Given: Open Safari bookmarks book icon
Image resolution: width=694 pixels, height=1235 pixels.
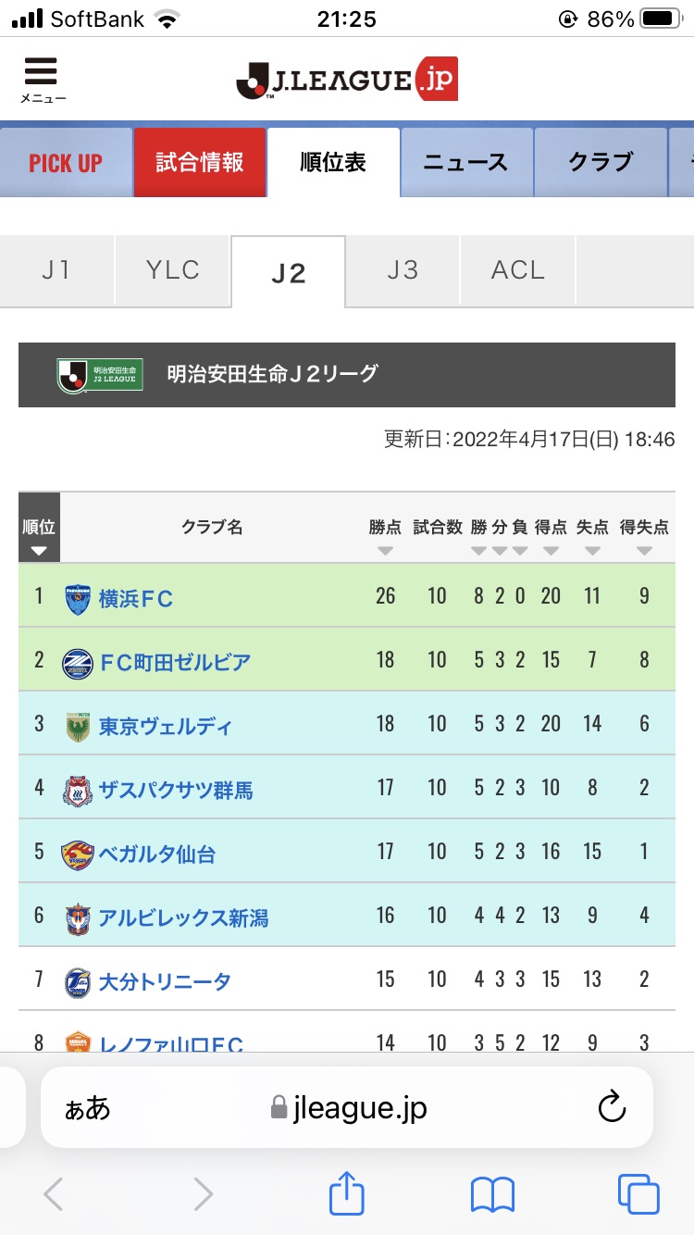Looking at the screenshot, I should (x=492, y=1193).
